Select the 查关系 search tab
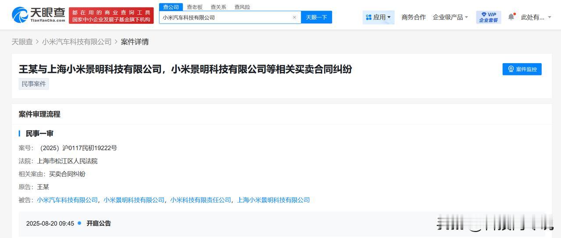This screenshot has height=238, width=561. pyautogui.click(x=218, y=7)
